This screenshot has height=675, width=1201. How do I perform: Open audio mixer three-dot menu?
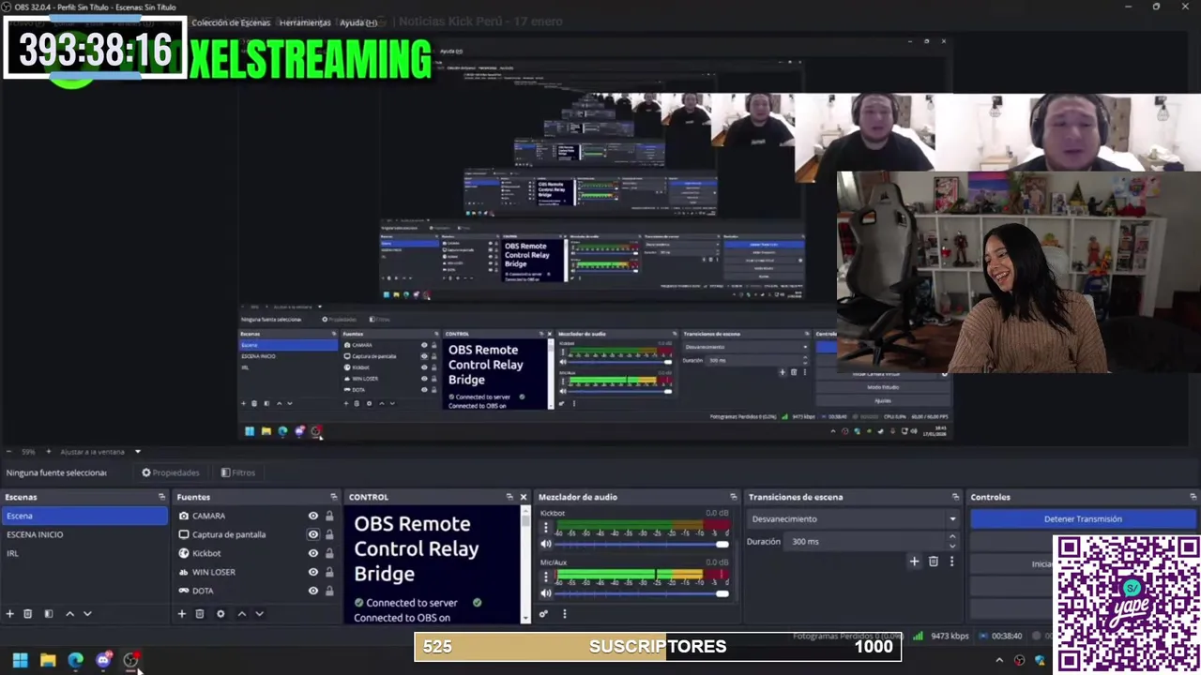[x=564, y=614]
